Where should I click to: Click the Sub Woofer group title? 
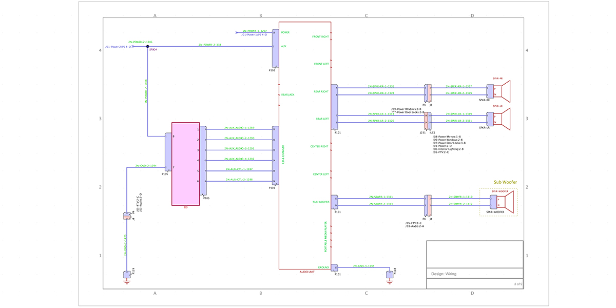(505, 182)
